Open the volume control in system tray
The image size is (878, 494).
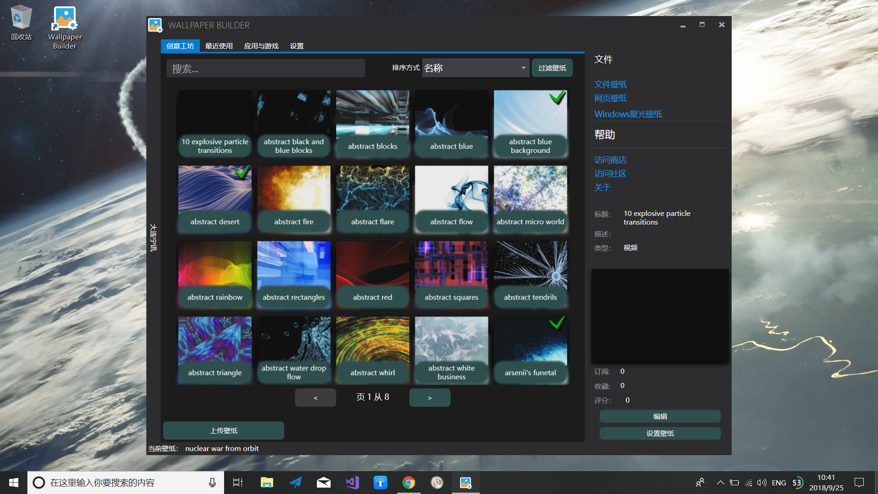pos(761,483)
